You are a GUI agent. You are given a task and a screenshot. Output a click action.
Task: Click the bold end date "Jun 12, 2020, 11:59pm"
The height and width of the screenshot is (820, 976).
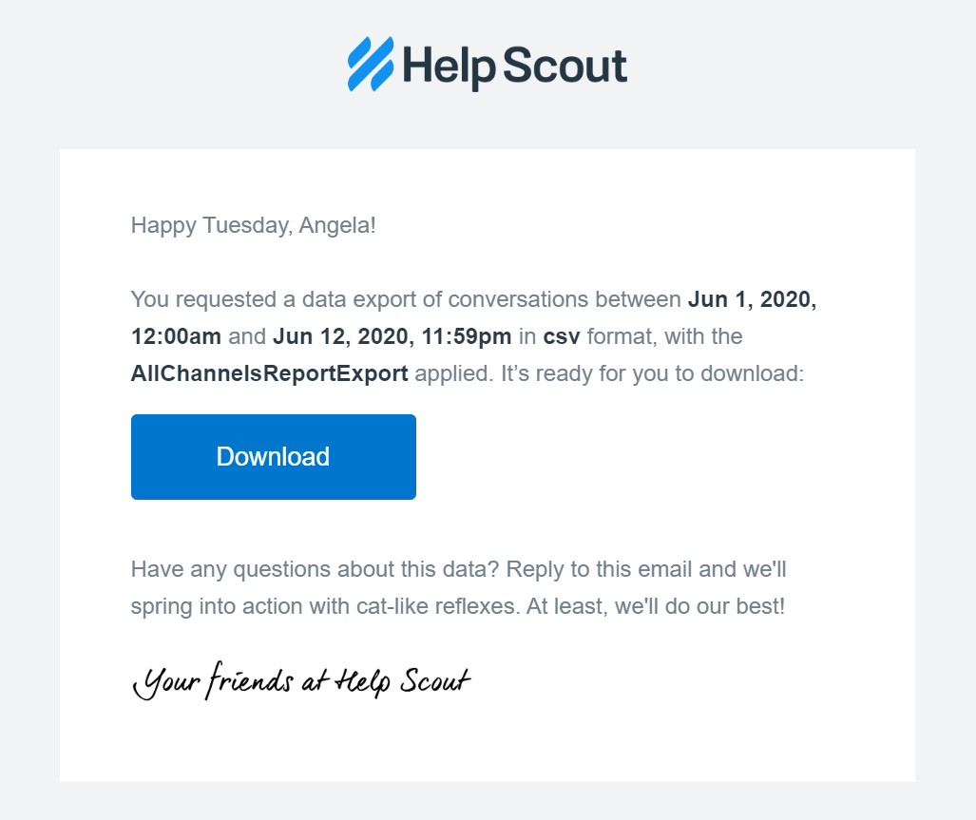(x=392, y=336)
